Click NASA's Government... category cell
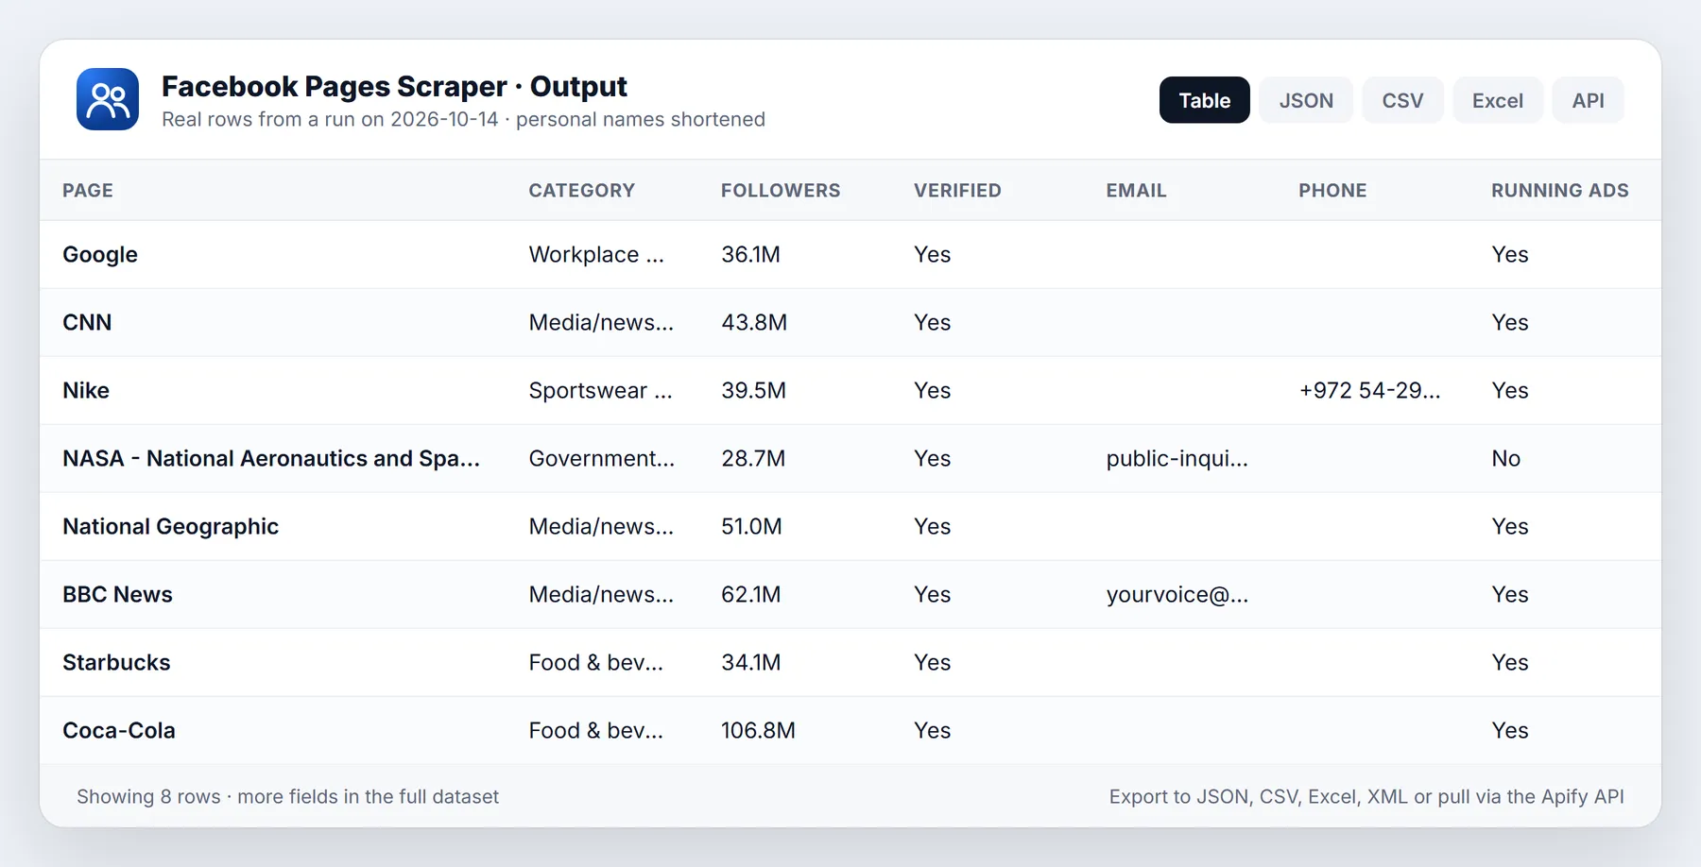 (601, 459)
